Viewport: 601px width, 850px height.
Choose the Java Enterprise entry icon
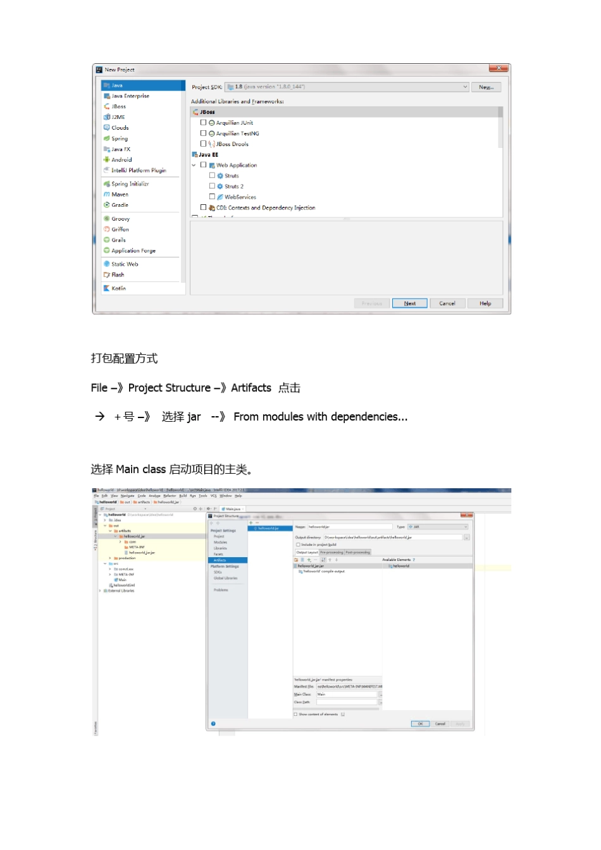[107, 96]
